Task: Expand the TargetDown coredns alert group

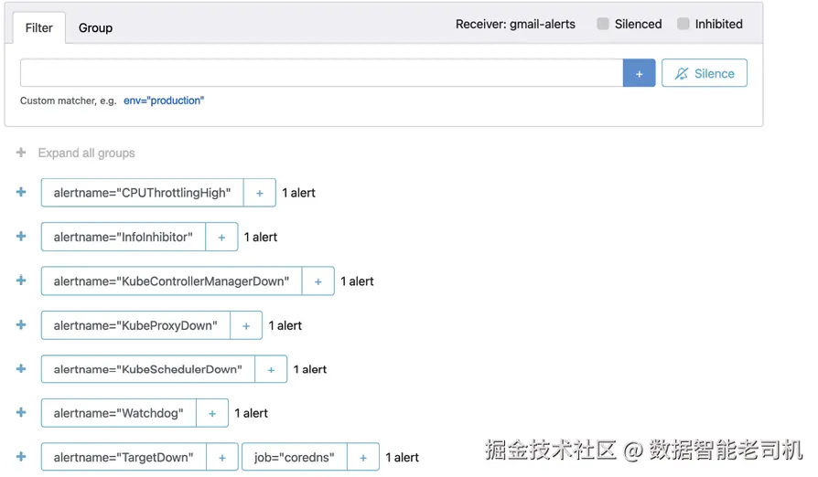Action: point(21,457)
